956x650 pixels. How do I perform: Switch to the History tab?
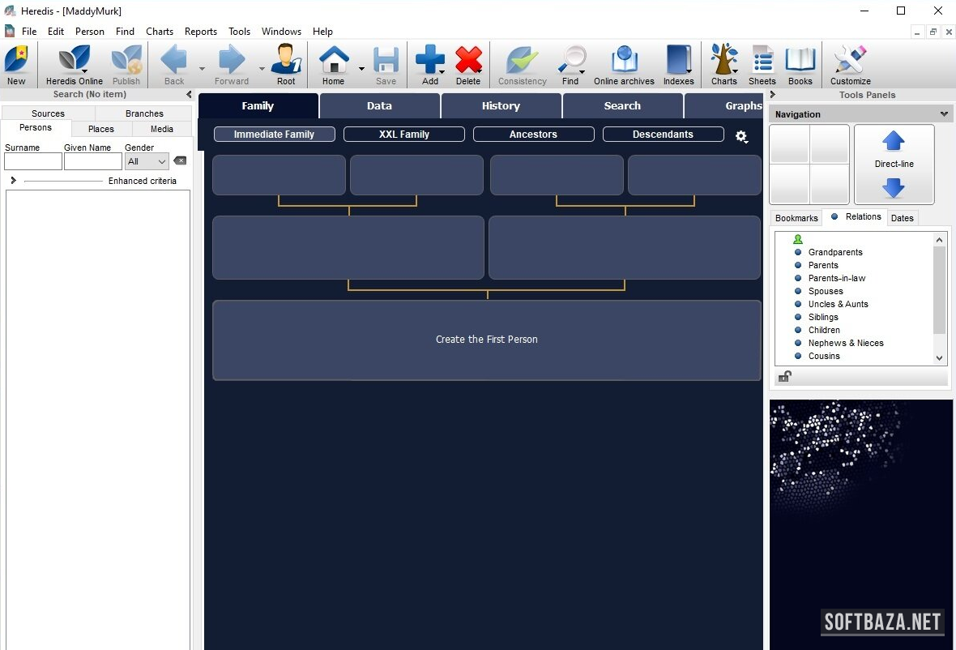coord(501,106)
